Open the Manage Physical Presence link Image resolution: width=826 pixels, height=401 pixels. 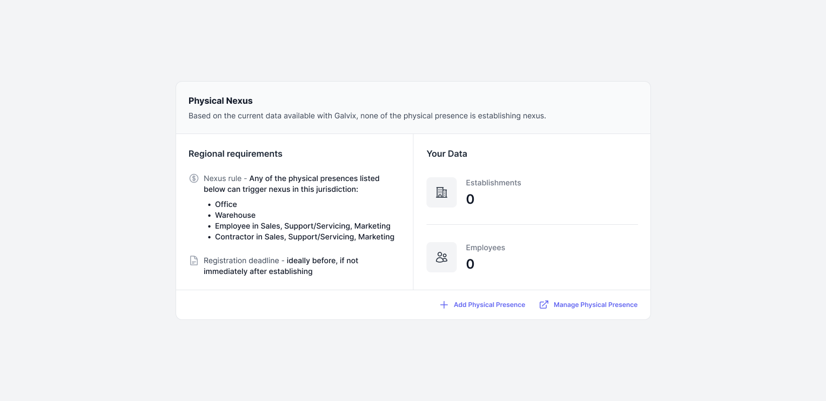point(588,305)
